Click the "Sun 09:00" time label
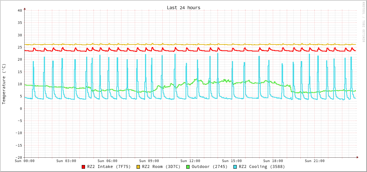Screen dimensions: 367x172 pos(149,161)
